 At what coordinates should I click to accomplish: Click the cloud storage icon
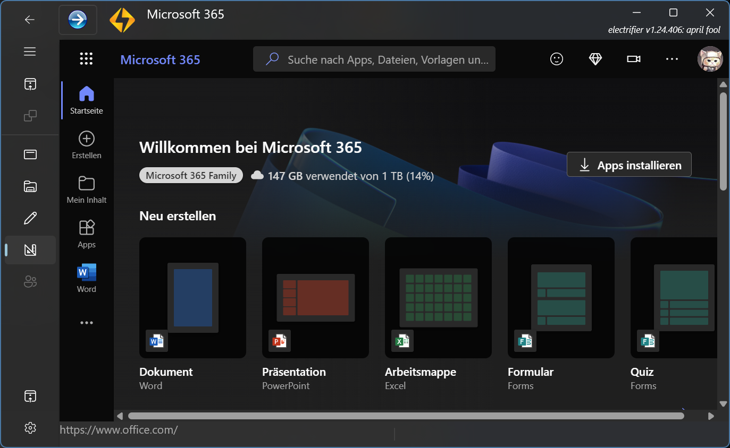click(x=257, y=175)
